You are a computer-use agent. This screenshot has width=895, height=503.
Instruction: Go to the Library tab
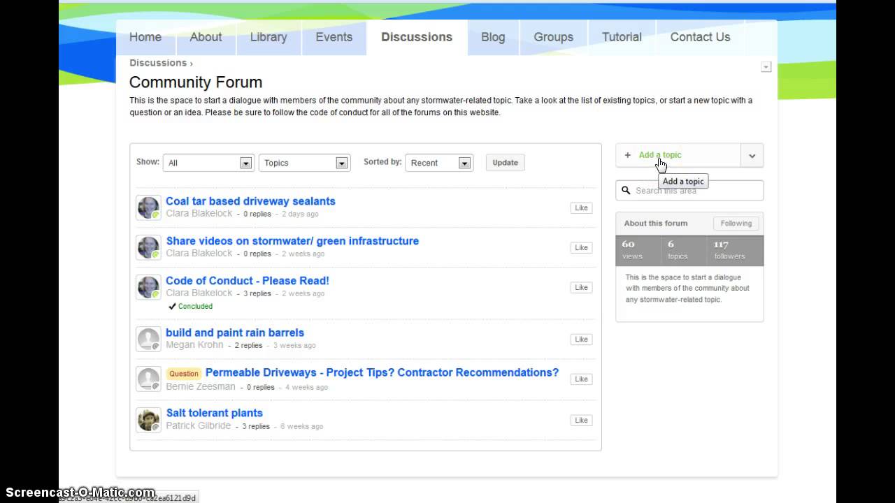[268, 37]
